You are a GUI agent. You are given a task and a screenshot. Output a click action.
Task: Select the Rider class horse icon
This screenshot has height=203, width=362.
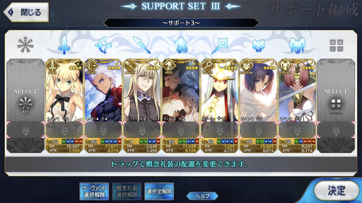tap(180, 44)
